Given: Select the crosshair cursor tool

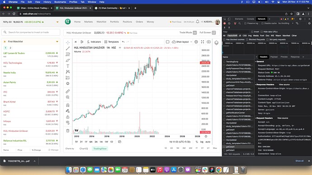Looking at the screenshot, I should coord(68,42).
